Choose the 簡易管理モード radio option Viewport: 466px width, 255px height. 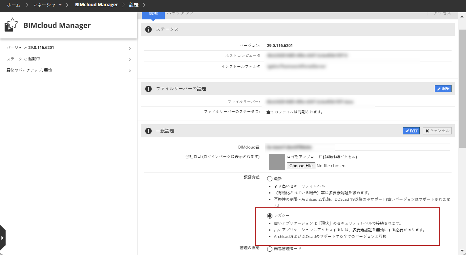(x=270, y=249)
